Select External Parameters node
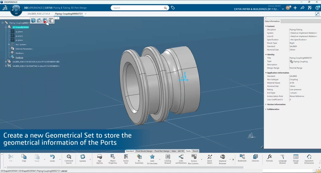The image size is (321, 173). click(x=24, y=49)
